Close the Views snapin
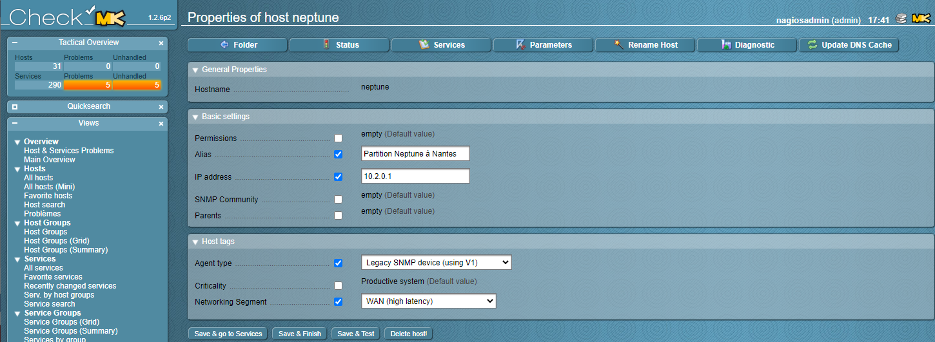The height and width of the screenshot is (342, 935). click(x=161, y=124)
